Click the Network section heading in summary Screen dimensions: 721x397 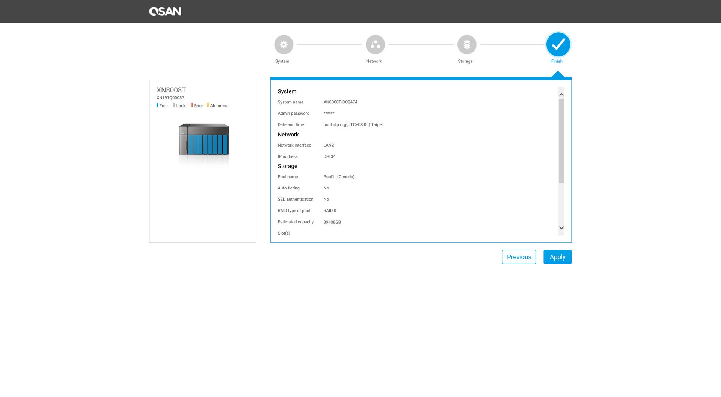click(x=288, y=135)
